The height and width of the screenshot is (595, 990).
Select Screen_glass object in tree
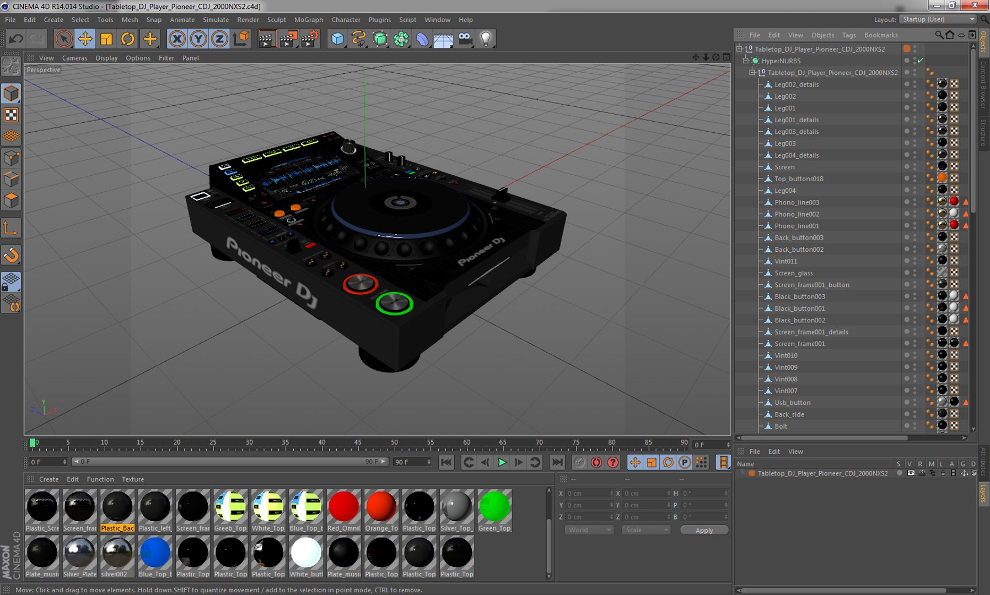click(794, 273)
